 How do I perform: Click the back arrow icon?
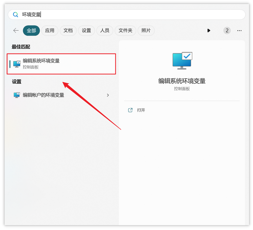click(x=16, y=30)
